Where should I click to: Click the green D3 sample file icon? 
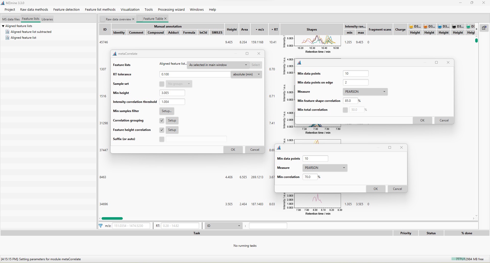pos(469,26)
